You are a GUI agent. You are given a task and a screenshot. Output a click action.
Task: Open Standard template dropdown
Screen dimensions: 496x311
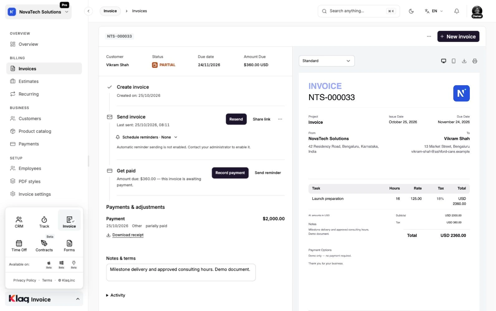click(327, 61)
